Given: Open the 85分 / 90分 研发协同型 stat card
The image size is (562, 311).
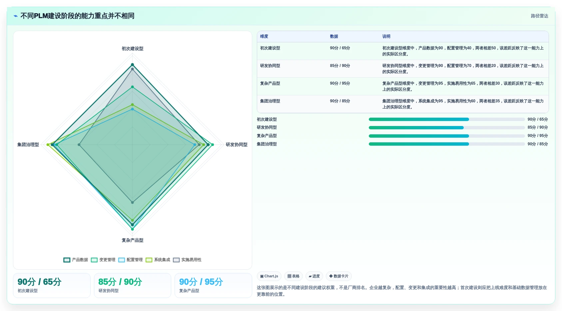Looking at the screenshot, I should tap(133, 285).
